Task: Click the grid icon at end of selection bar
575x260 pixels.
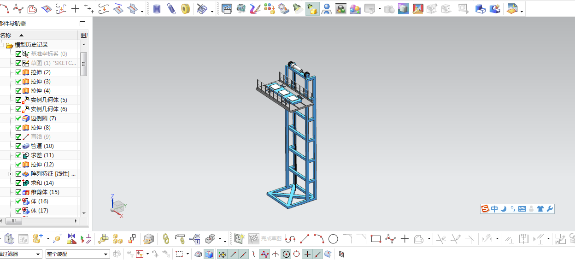Action: (341, 254)
